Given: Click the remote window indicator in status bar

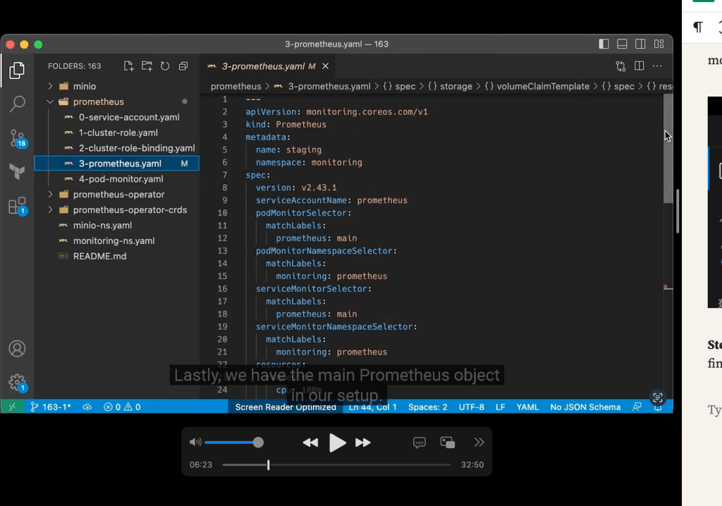Looking at the screenshot, I should (13, 407).
